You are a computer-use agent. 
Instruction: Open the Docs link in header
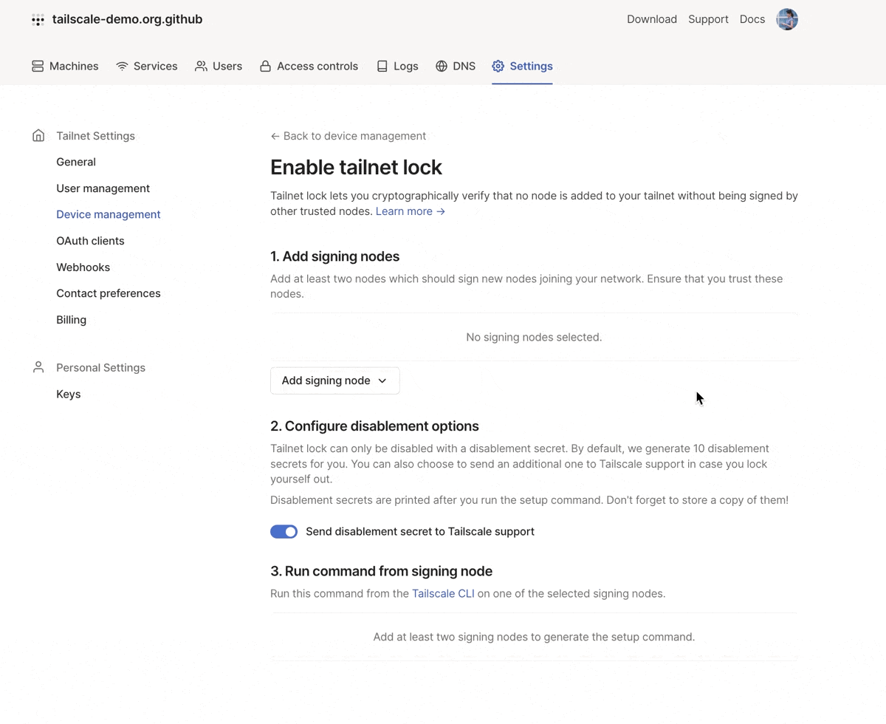click(752, 19)
